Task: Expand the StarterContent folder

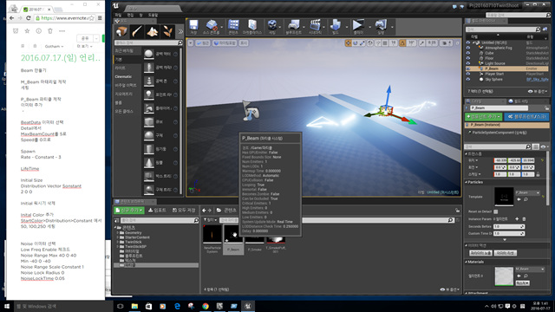Action: coord(118,237)
